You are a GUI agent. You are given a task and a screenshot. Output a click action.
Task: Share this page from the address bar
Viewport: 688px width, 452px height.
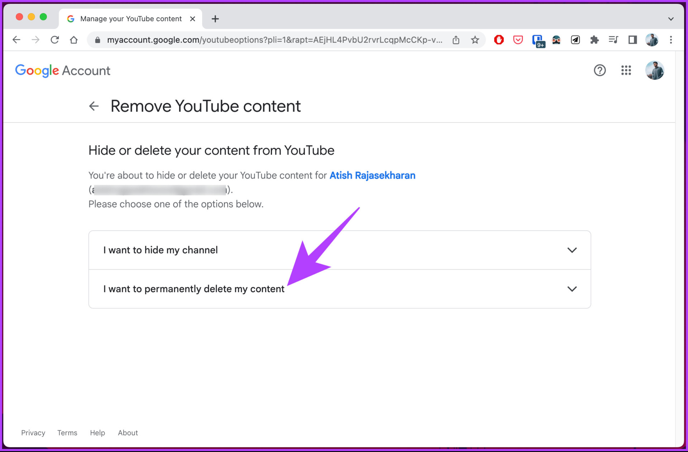click(x=456, y=40)
